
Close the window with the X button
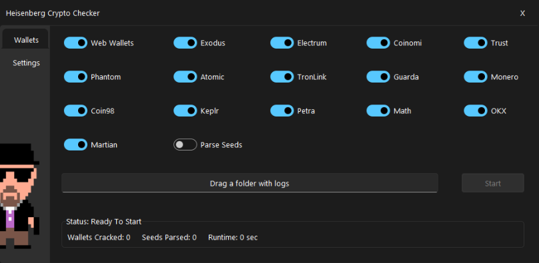pyautogui.click(x=522, y=13)
